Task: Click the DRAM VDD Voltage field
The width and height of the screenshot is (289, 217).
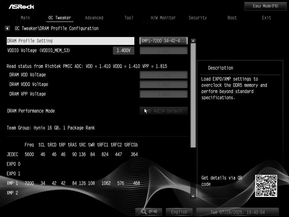Action: pos(163,75)
